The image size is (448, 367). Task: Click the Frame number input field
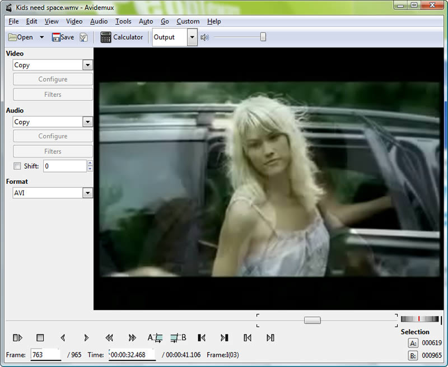(46, 355)
